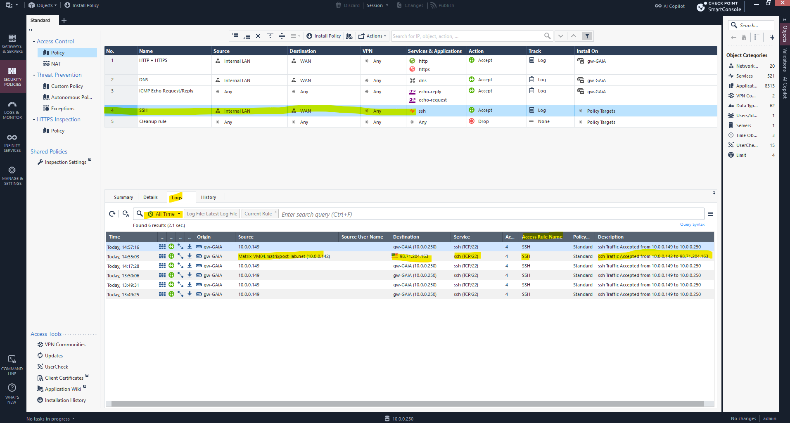Open AI Copilot from top bar
This screenshot has height=423, width=790.
click(669, 6)
